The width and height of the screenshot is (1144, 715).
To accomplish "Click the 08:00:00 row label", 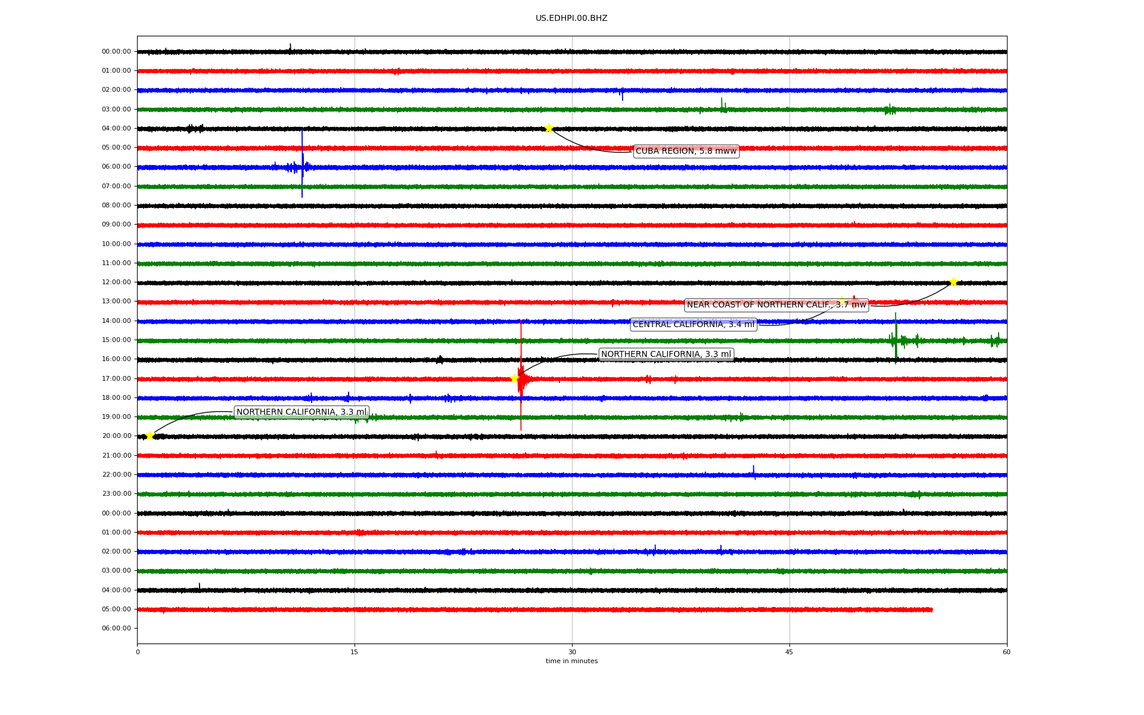I will pos(116,206).
